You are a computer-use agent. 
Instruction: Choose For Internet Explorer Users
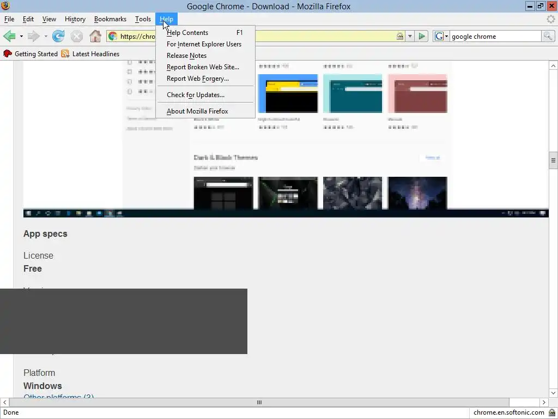pyautogui.click(x=205, y=44)
